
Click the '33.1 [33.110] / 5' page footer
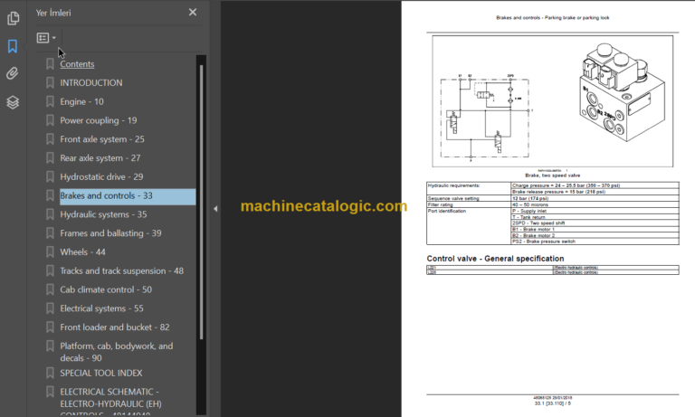click(552, 403)
